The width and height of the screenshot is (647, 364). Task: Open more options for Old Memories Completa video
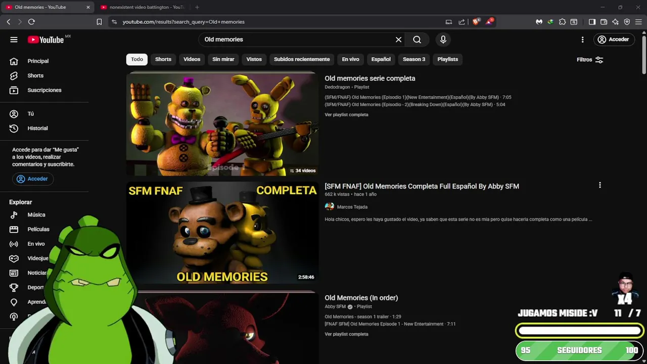[x=600, y=186]
